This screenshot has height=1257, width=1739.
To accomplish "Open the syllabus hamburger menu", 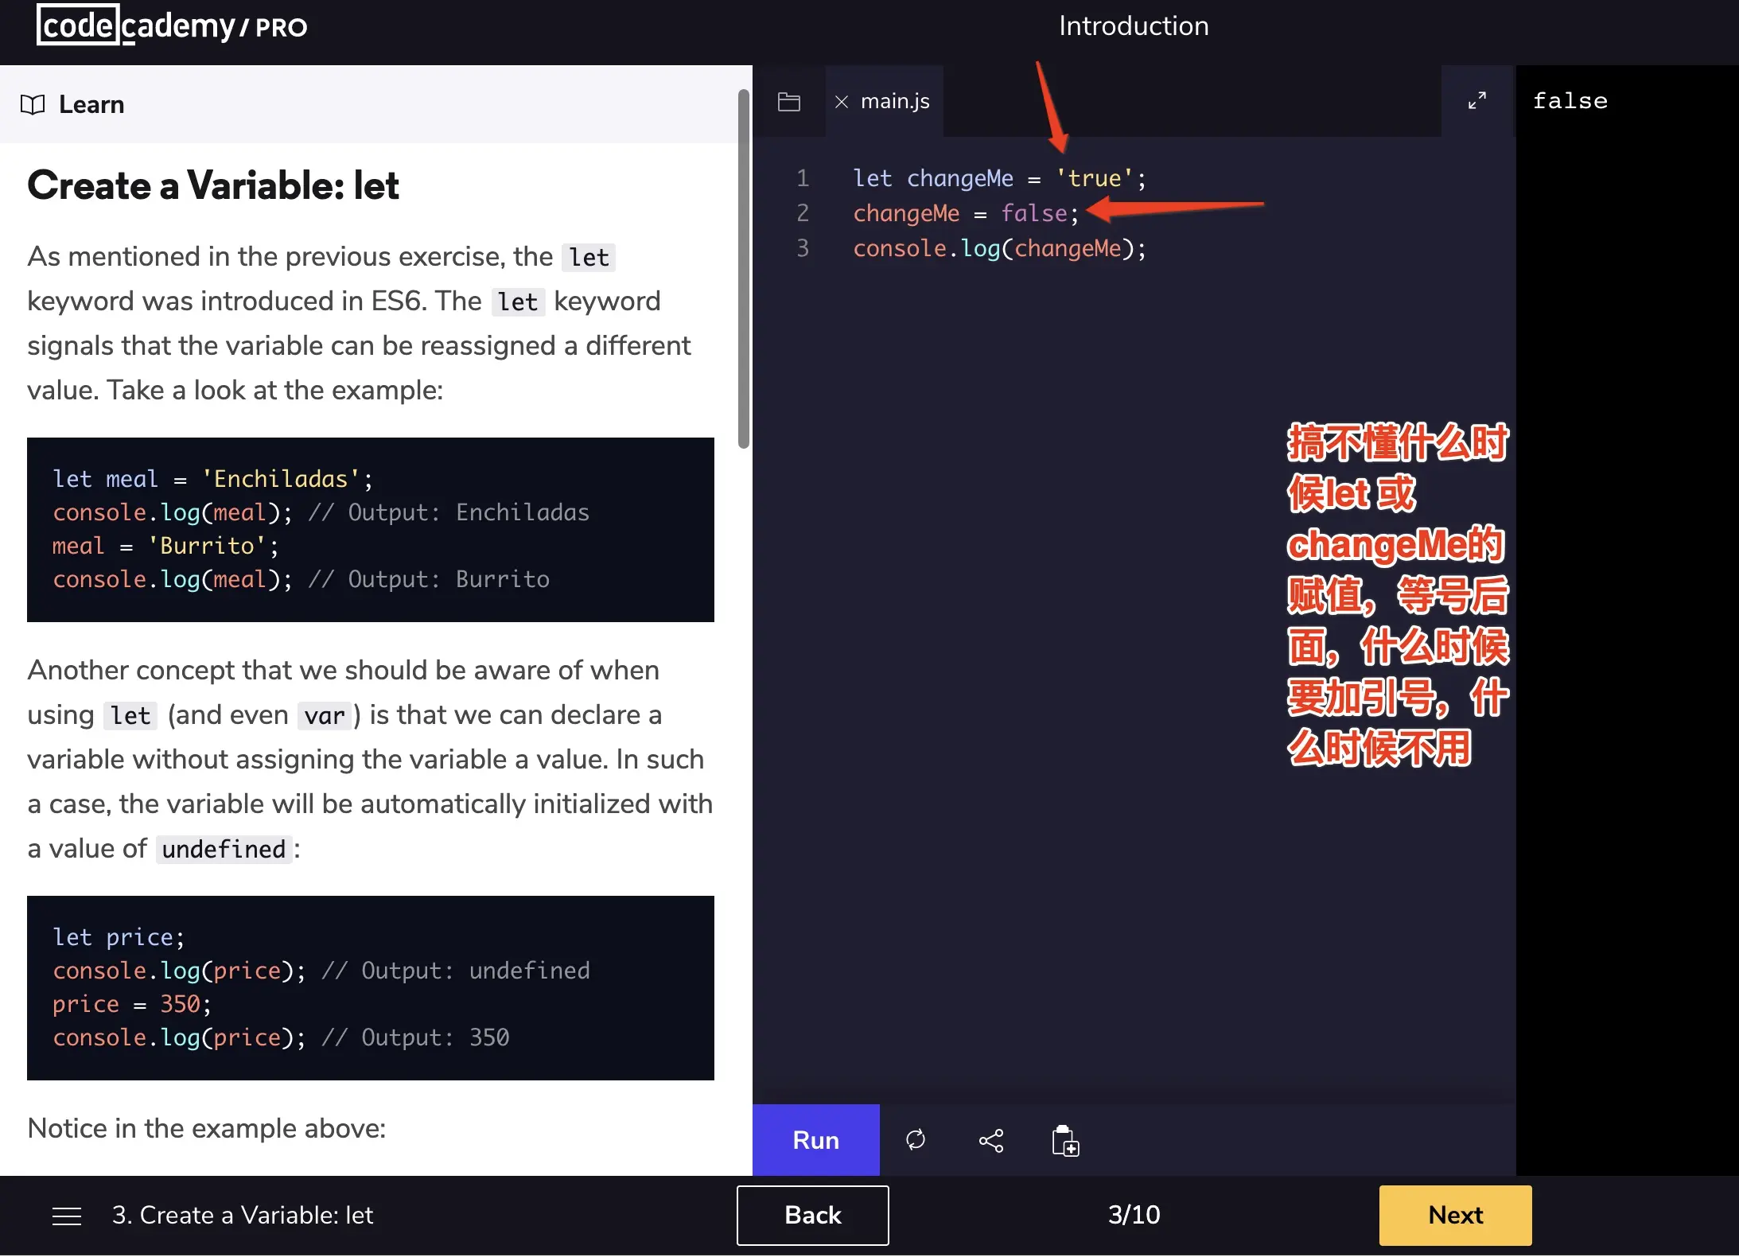I will pos(67,1216).
